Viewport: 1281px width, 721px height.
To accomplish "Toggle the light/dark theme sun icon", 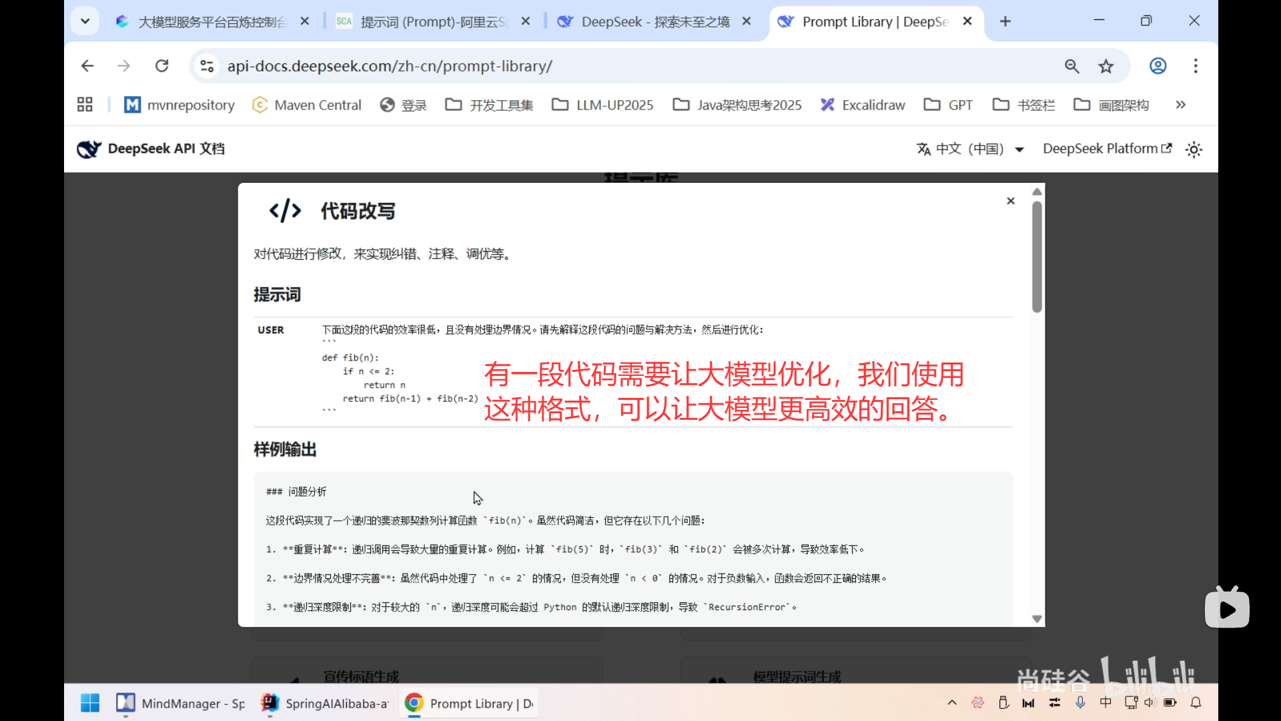I will [x=1193, y=150].
